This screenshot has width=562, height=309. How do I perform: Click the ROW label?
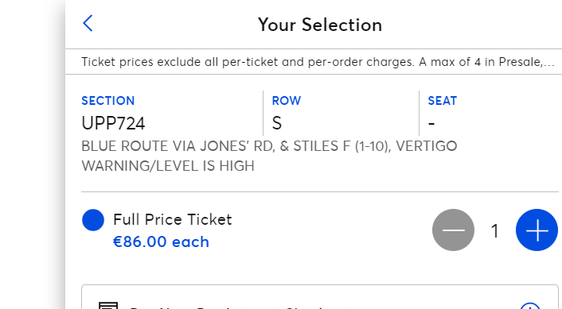287,101
